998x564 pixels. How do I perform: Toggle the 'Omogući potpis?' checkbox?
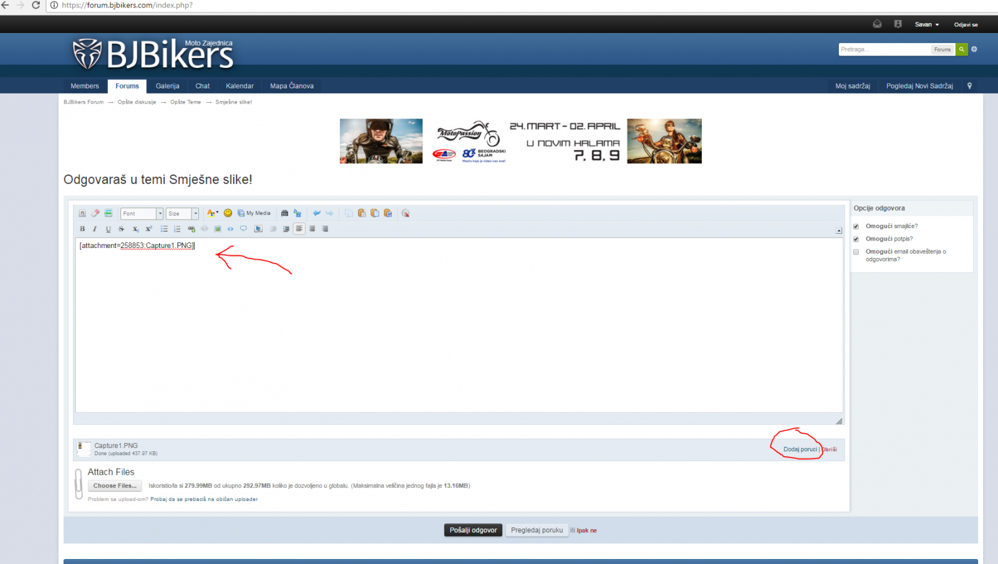(856, 239)
